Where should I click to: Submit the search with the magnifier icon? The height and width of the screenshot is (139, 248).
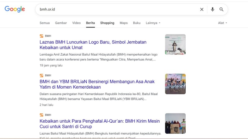tap(221, 10)
